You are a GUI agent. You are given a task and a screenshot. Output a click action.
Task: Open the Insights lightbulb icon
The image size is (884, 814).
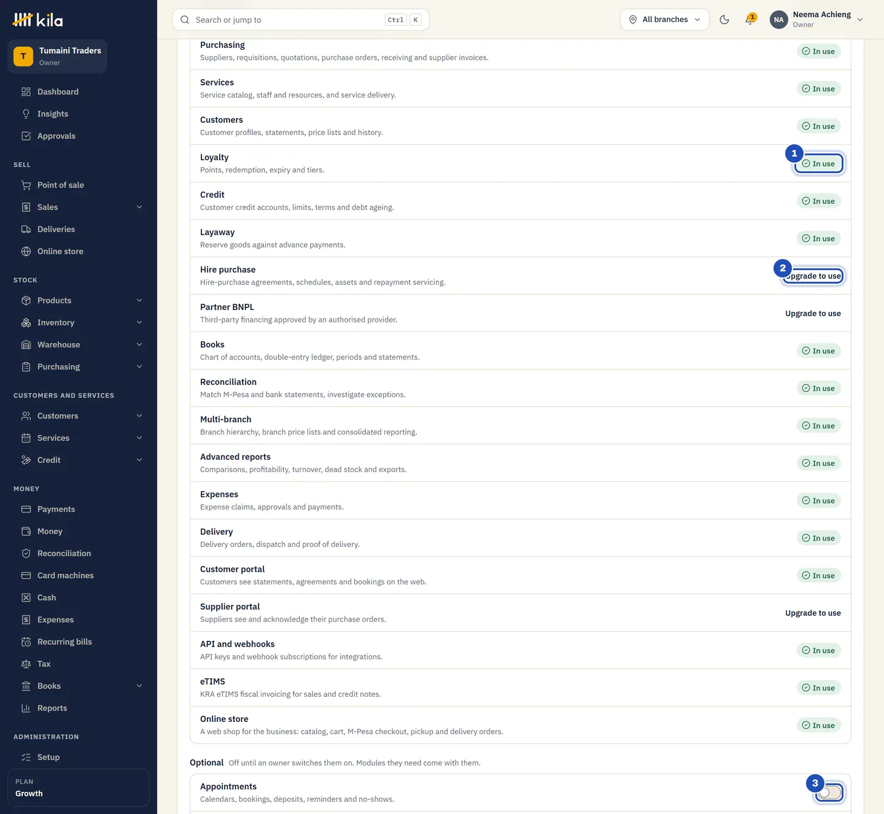pyautogui.click(x=26, y=114)
